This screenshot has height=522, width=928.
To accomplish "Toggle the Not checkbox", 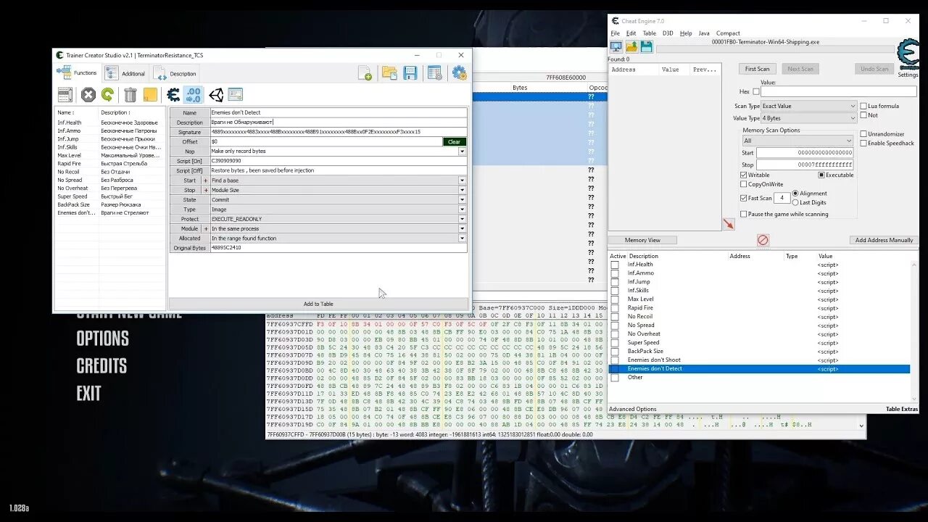I will point(863,115).
